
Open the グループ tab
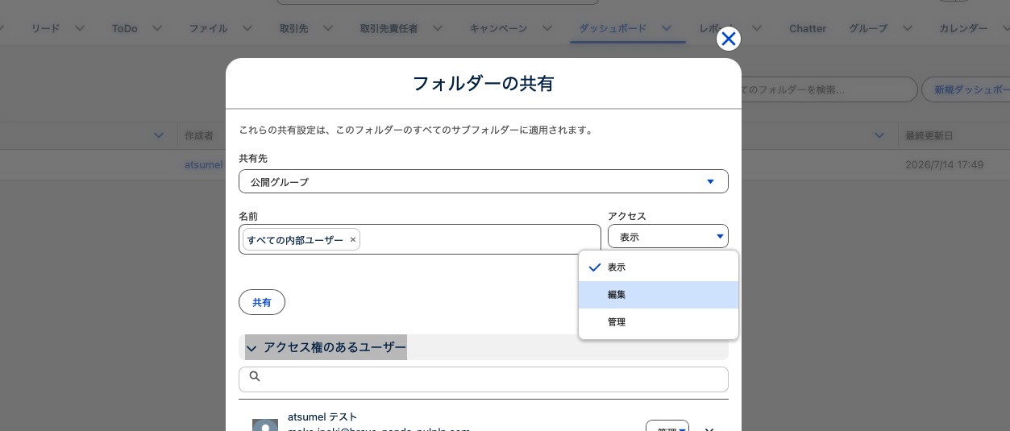(868, 28)
